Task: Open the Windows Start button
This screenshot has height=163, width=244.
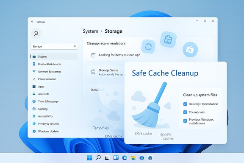Action: coord(89,158)
